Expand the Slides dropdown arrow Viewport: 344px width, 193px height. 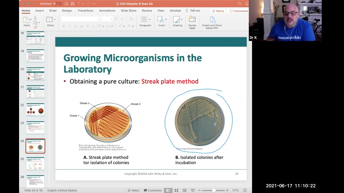(55, 19)
